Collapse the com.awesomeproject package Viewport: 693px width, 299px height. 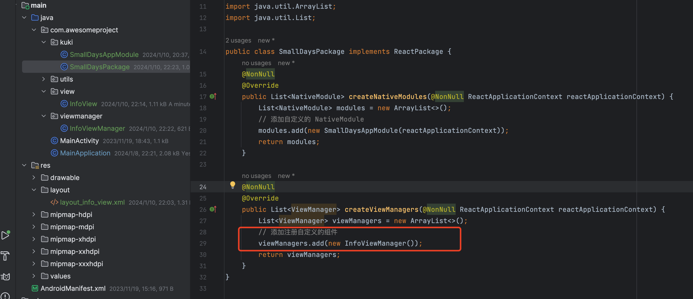(x=34, y=30)
